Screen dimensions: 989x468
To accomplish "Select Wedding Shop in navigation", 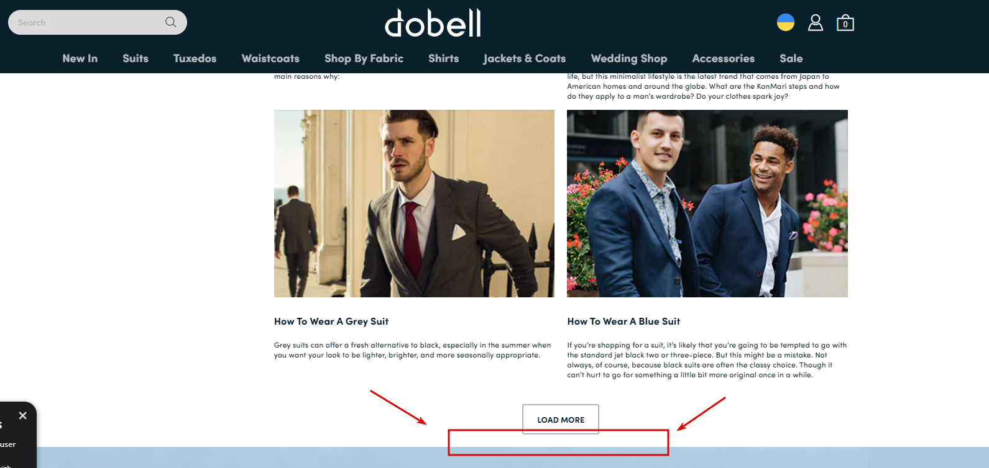I will coord(629,58).
